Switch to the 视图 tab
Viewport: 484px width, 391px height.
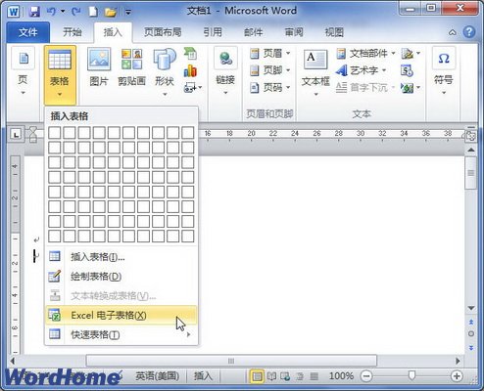tap(334, 32)
